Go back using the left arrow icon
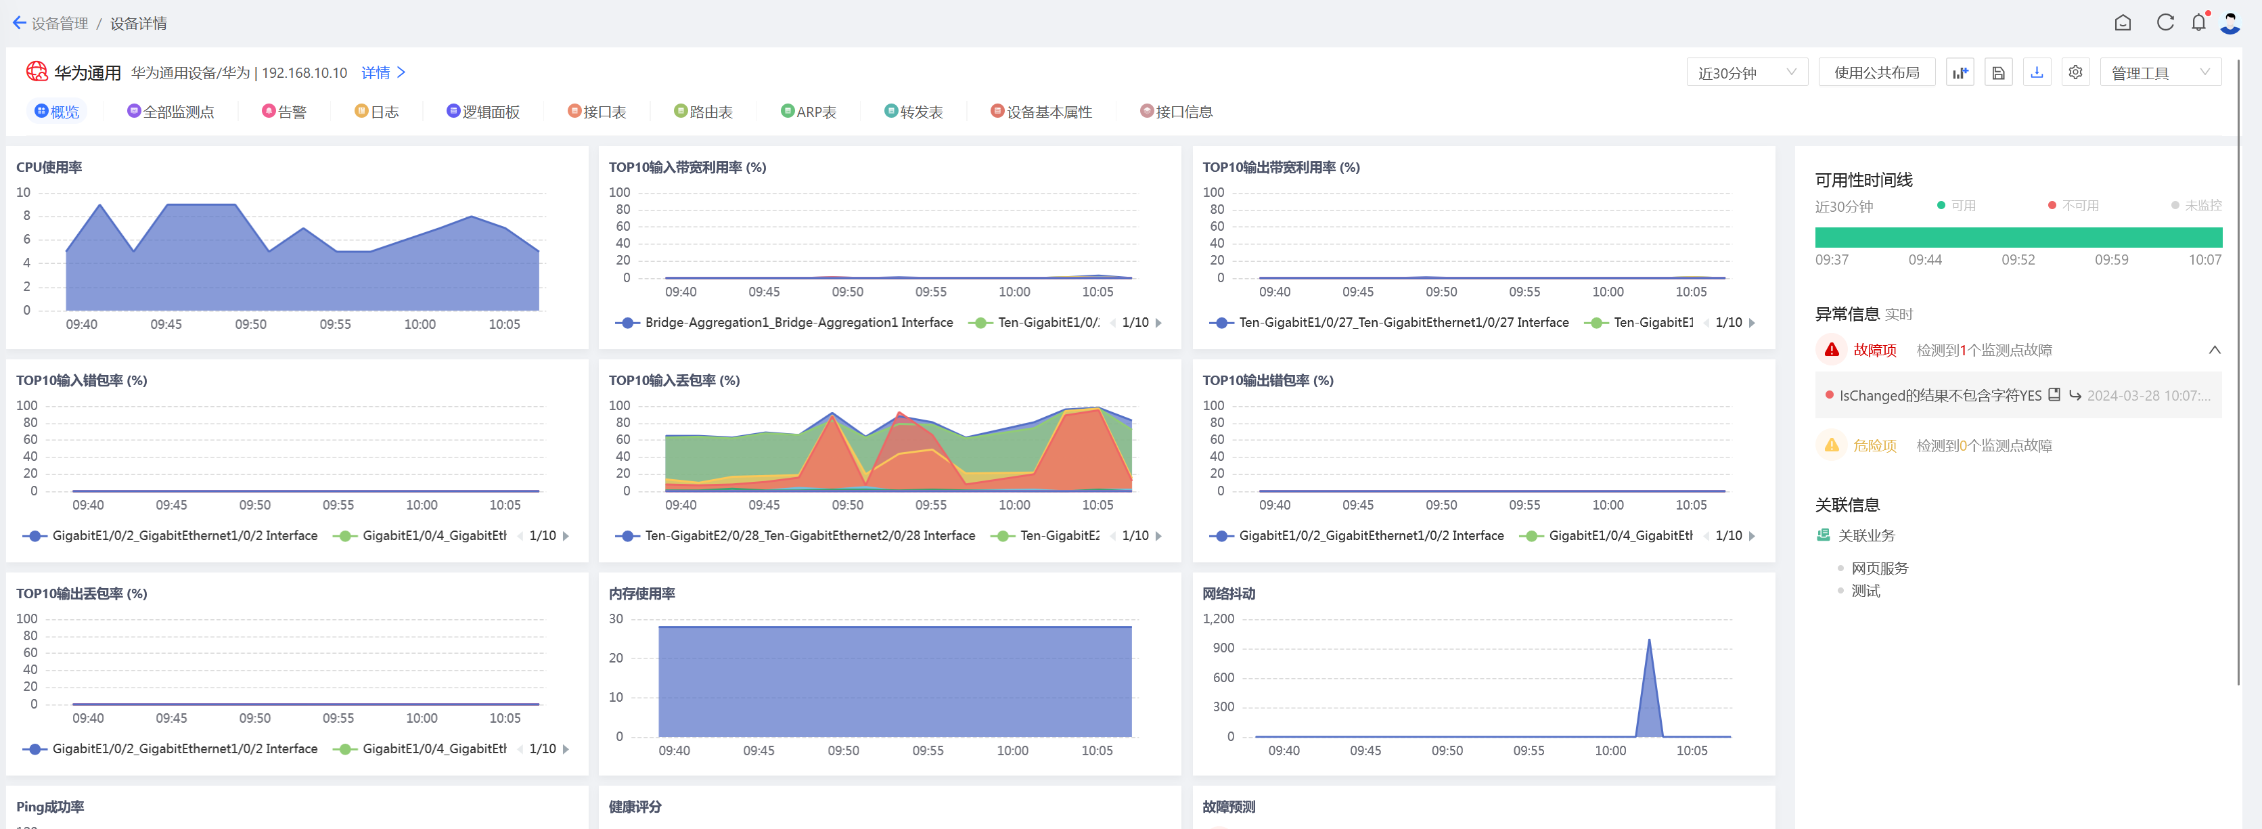Viewport: 2262px width, 829px height. pyautogui.click(x=20, y=23)
